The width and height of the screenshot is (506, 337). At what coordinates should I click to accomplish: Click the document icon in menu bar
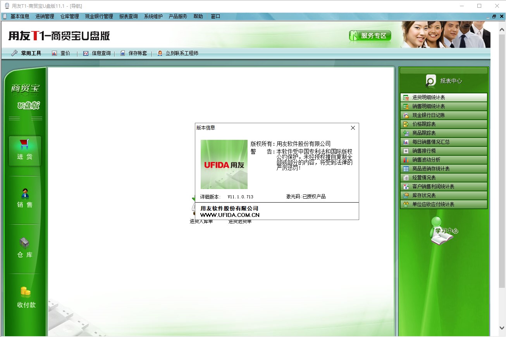(5, 16)
